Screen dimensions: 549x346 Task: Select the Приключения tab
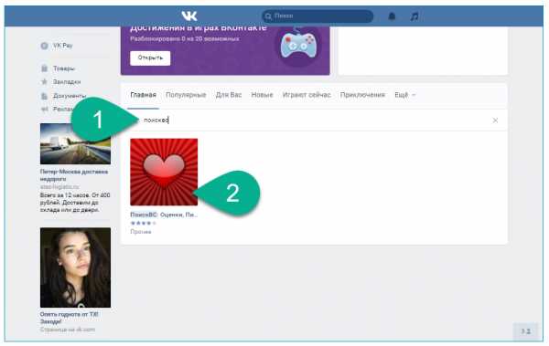tap(362, 95)
